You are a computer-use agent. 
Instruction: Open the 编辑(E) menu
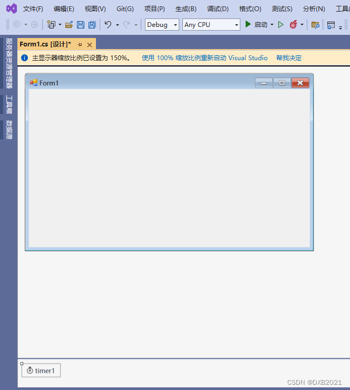[64, 9]
